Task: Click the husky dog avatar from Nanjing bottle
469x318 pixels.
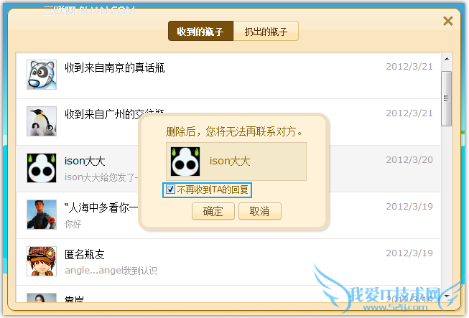Action: tap(42, 75)
